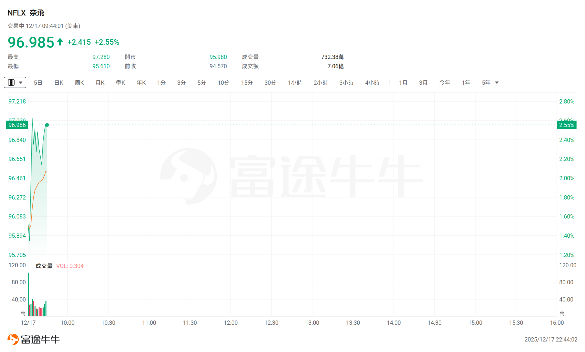
Task: Switch to the 5日 chart tab
Action: tap(38, 82)
